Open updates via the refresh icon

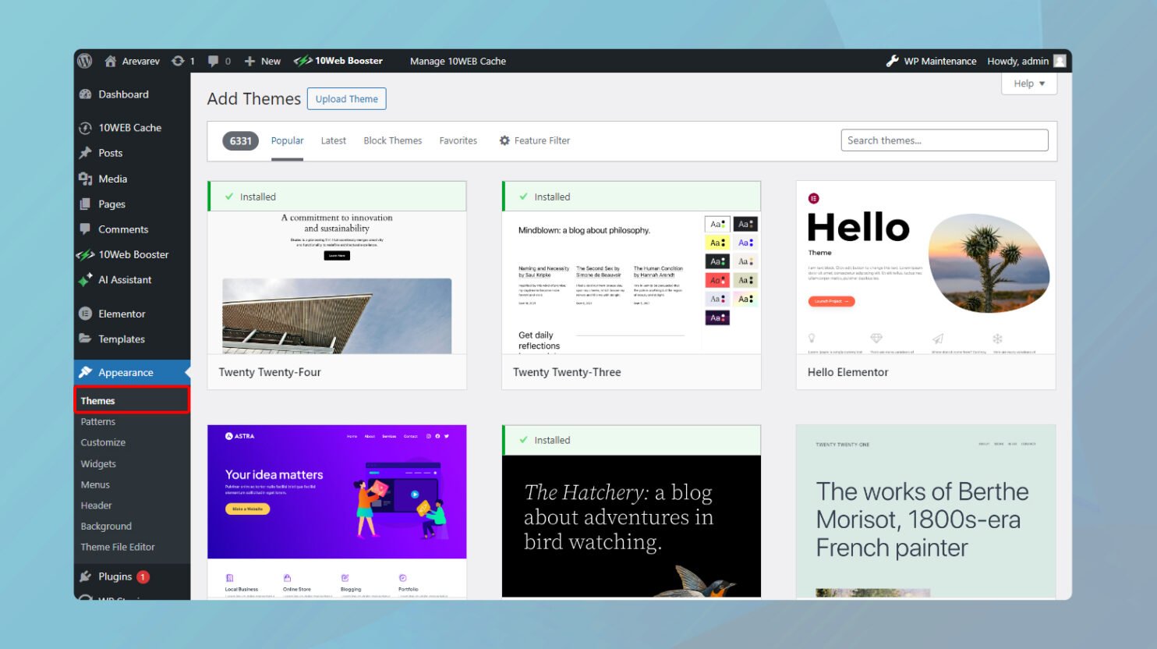(x=178, y=60)
